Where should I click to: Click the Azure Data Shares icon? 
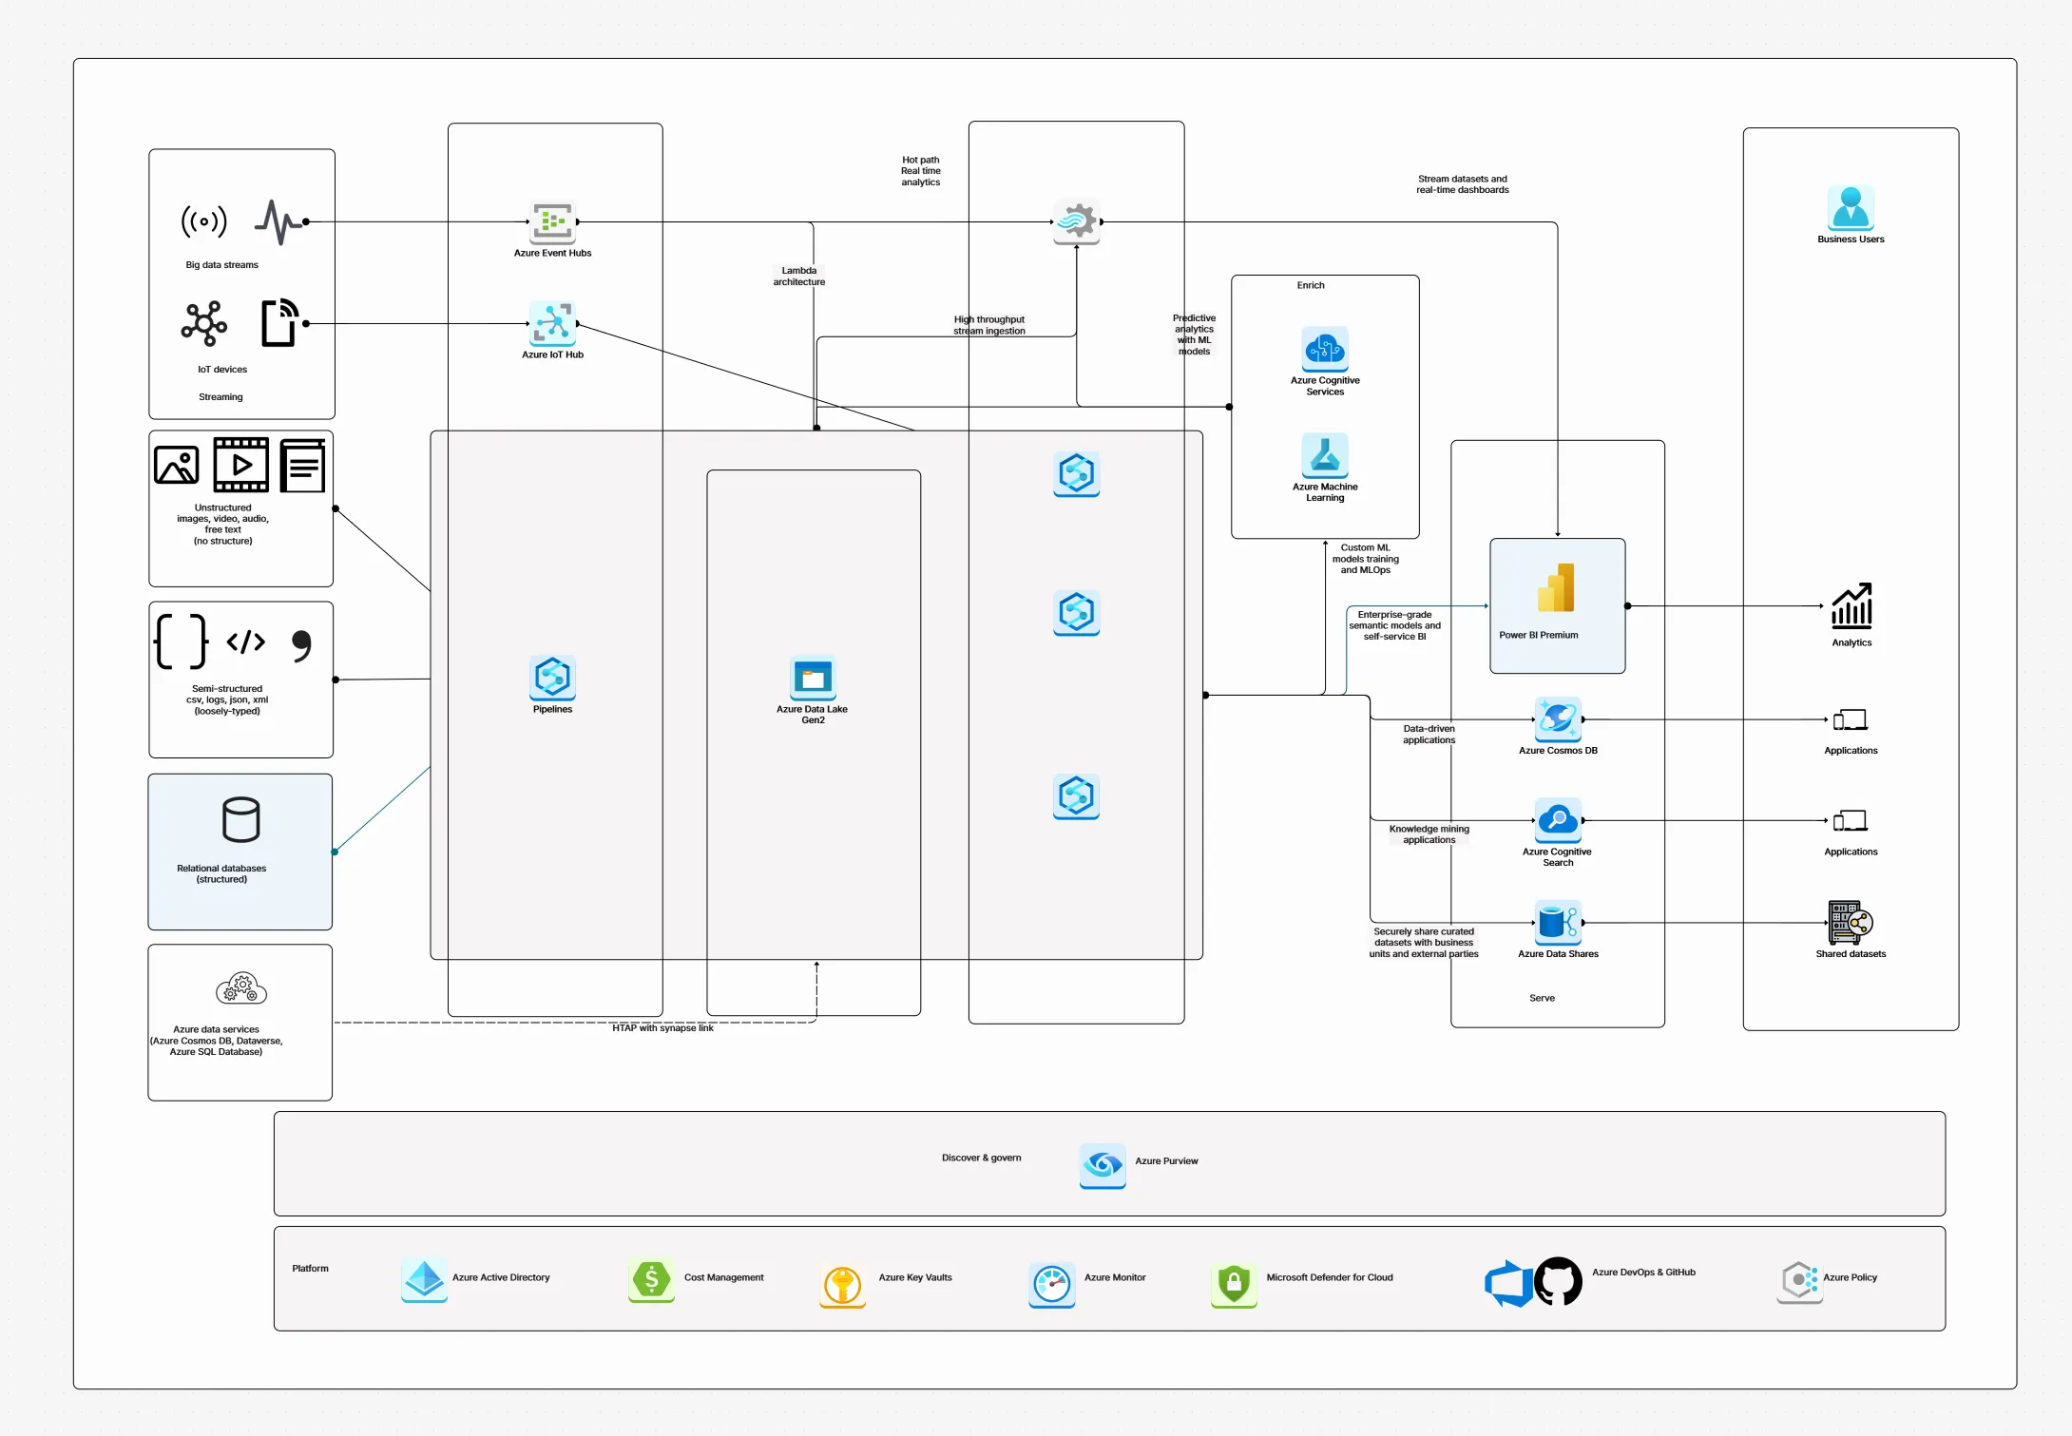pos(1558,922)
